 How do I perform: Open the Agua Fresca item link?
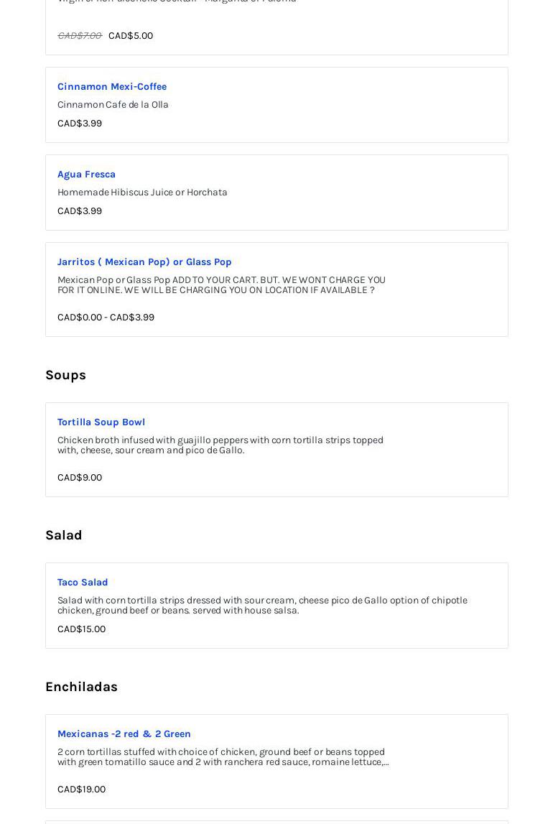(86, 174)
